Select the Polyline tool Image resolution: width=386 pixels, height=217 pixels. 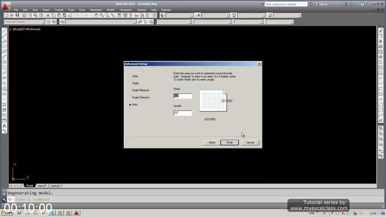4,41
